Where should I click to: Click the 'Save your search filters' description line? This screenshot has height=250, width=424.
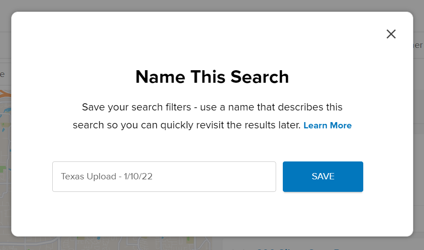point(212,107)
